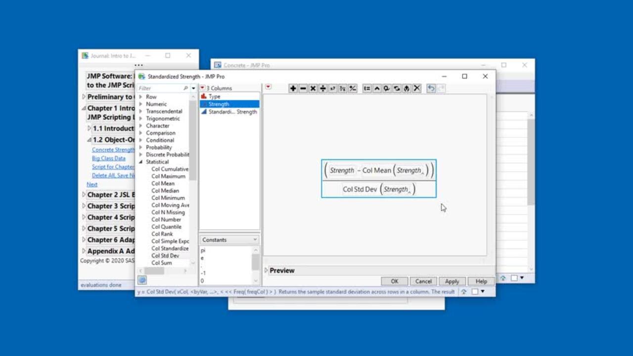Open the 3 Columns red triangle menu
Image resolution: width=633 pixels, height=356 pixels.
202,88
